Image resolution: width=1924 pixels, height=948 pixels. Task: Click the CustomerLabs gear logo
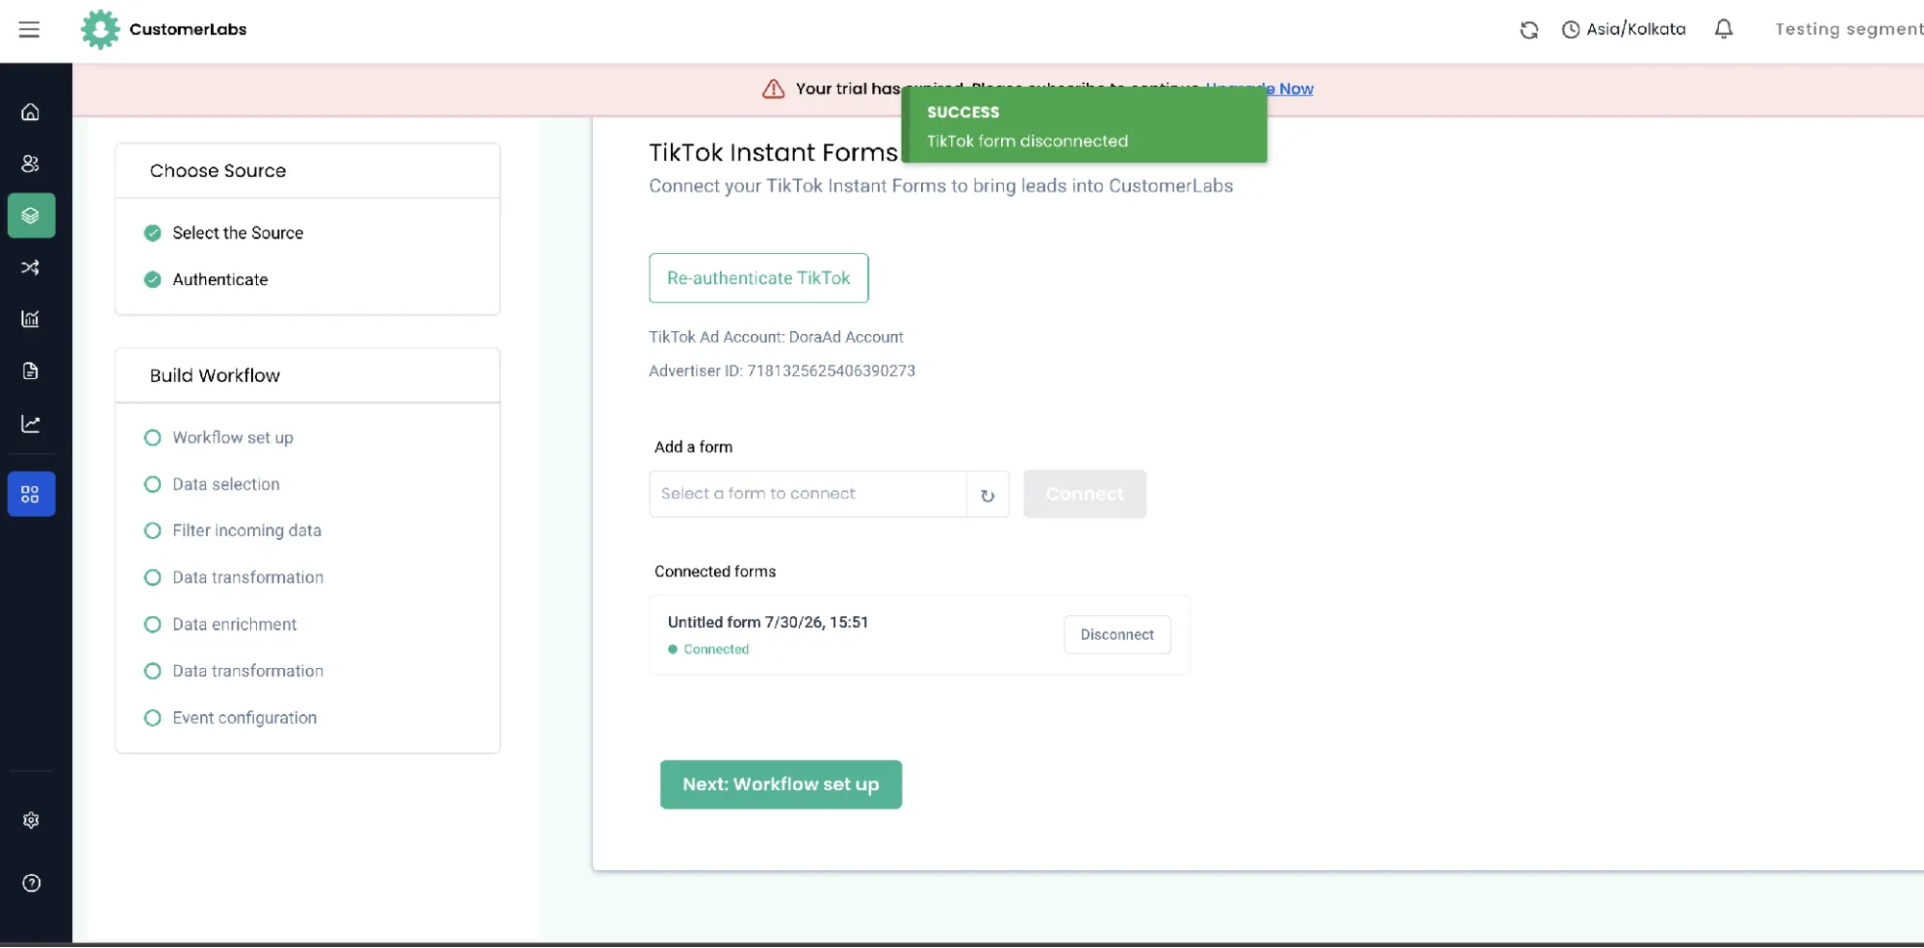(x=100, y=30)
